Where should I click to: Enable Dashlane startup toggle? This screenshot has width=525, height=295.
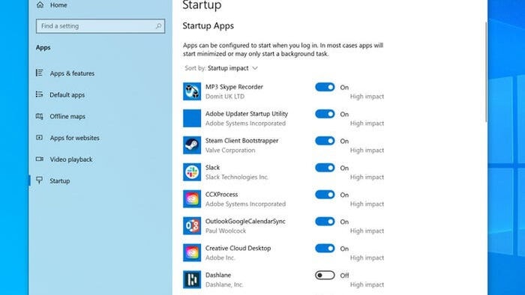point(325,276)
